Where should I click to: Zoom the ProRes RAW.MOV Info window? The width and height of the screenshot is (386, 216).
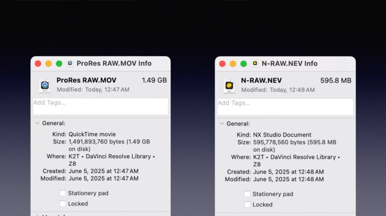pyautogui.click(x=59, y=63)
